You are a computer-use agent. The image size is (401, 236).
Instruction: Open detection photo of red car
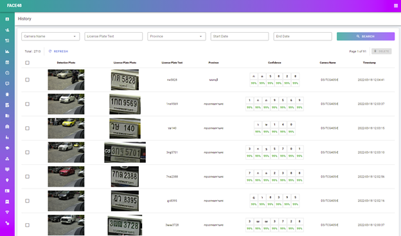coord(66,176)
